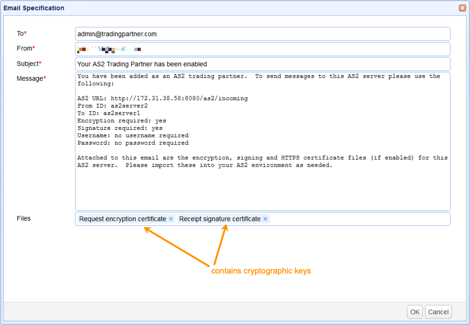Click the contains cryptographic keys annotation text
Viewport: 470px width, 325px height.
coord(261,271)
